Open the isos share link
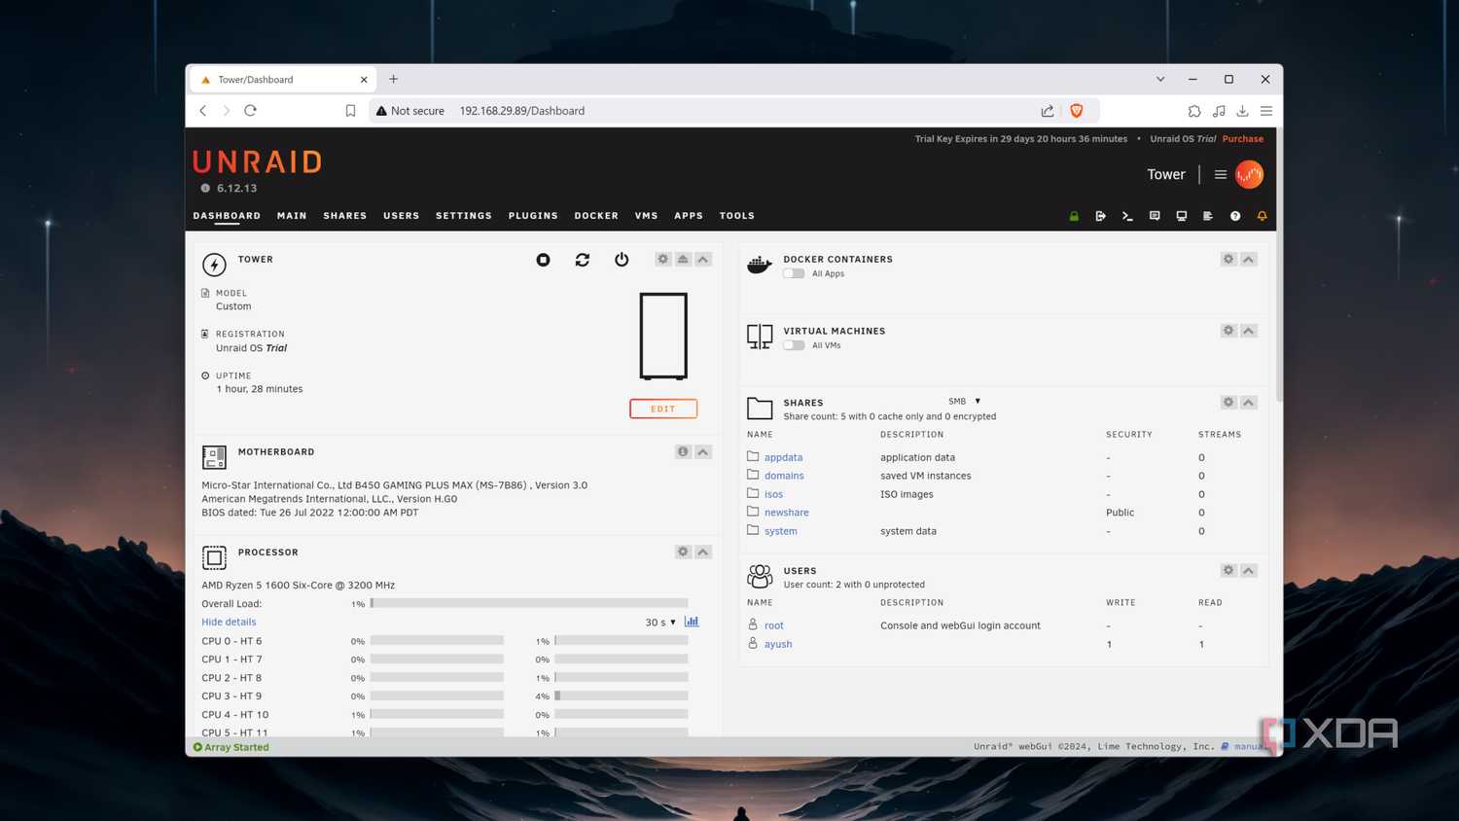Viewport: 1459px width, 821px height. (773, 494)
